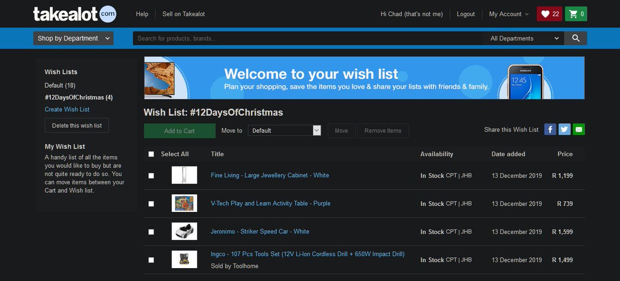
Task: Click the Remove Items button
Action: click(383, 131)
